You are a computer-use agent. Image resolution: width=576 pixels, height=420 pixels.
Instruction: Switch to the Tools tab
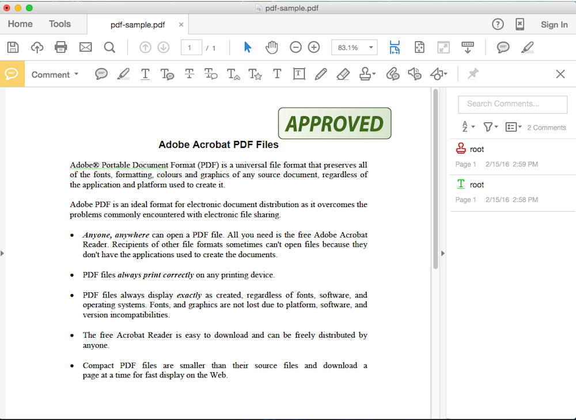coord(59,24)
